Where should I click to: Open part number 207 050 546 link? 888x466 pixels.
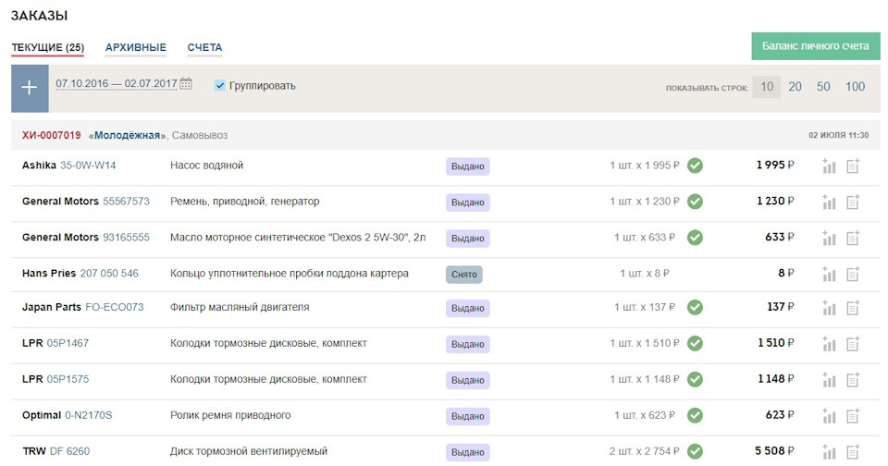(x=109, y=274)
